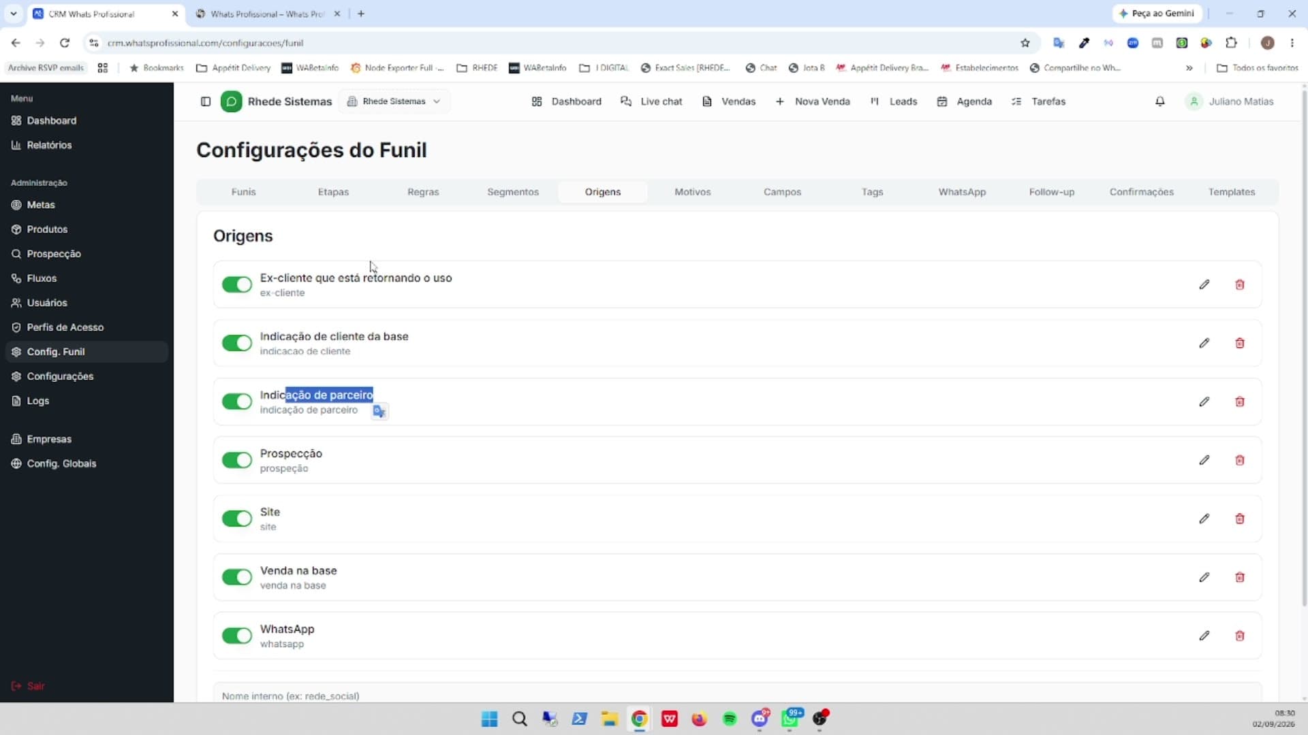This screenshot has height=735, width=1308.
Task: Open Live chat in top navigation
Action: point(651,101)
